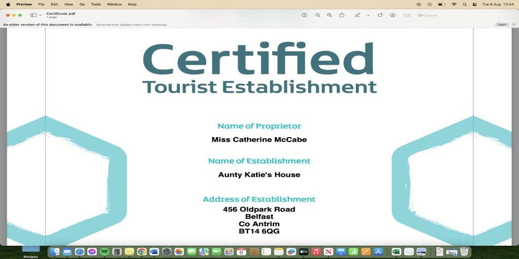
Task: Open Time Machine menu bar icon
Action: pos(430,4)
